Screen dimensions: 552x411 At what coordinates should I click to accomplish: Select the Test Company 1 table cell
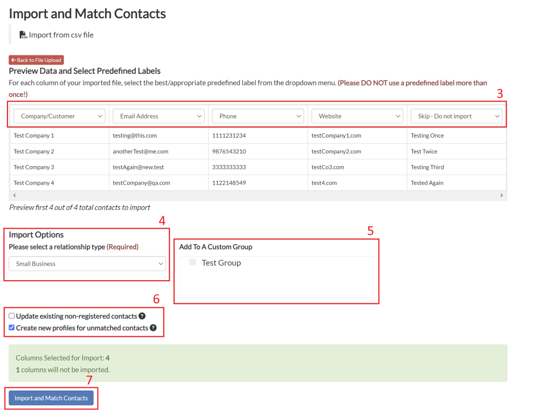point(34,136)
